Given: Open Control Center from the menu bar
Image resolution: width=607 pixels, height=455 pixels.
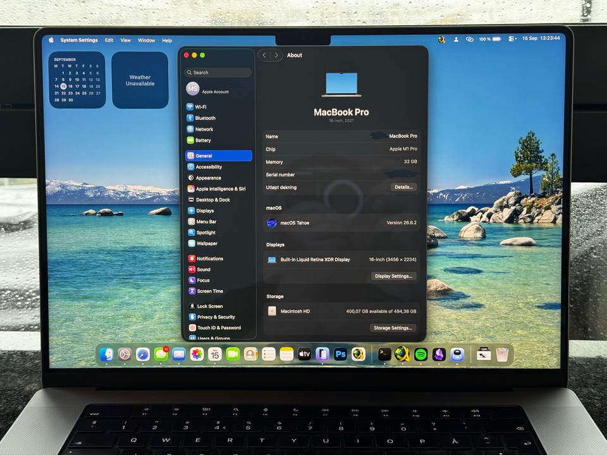Looking at the screenshot, I should click(x=512, y=39).
